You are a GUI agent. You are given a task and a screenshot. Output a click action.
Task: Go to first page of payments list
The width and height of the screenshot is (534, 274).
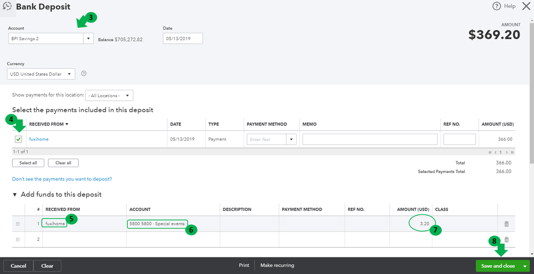point(490,152)
